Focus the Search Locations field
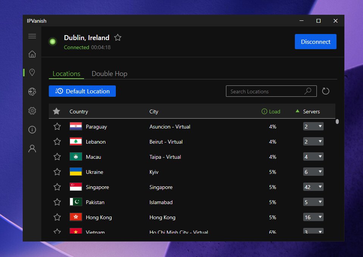The width and height of the screenshot is (363, 257). click(x=271, y=91)
